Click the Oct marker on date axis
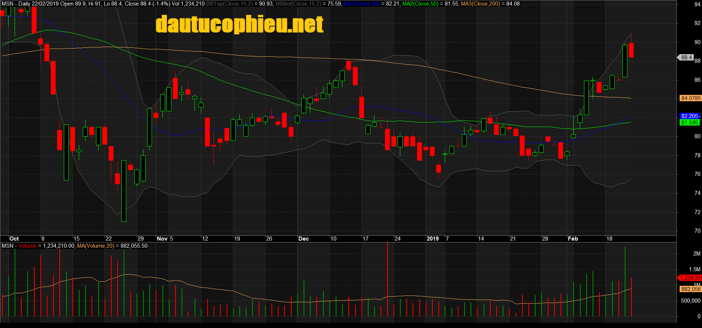The image size is (702, 328). coord(14,239)
